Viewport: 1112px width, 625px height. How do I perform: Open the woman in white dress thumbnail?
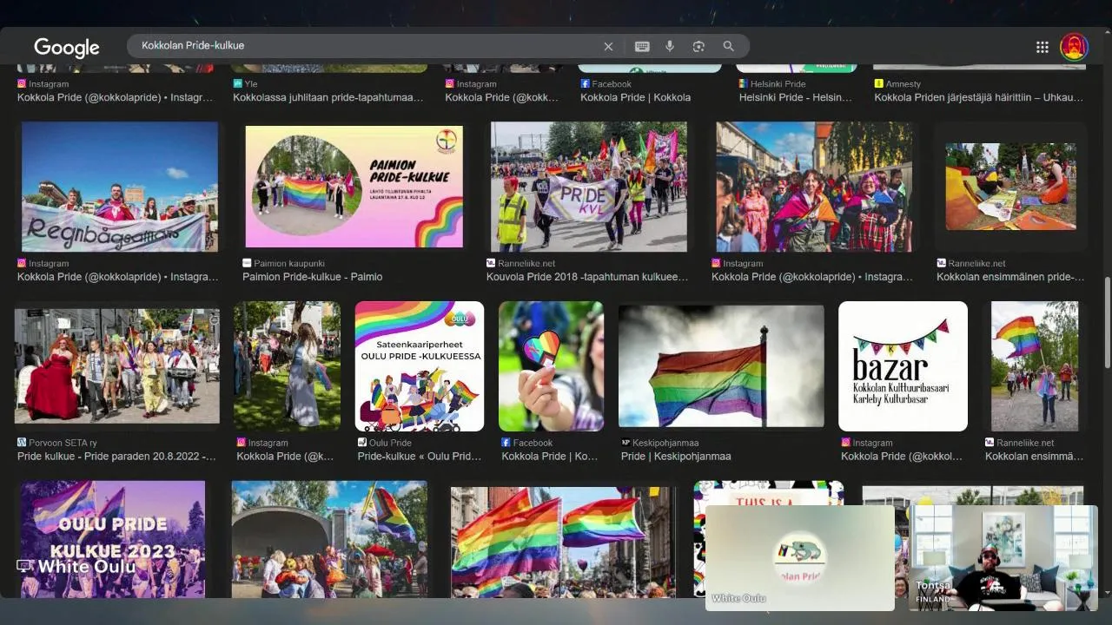pyautogui.click(x=287, y=366)
